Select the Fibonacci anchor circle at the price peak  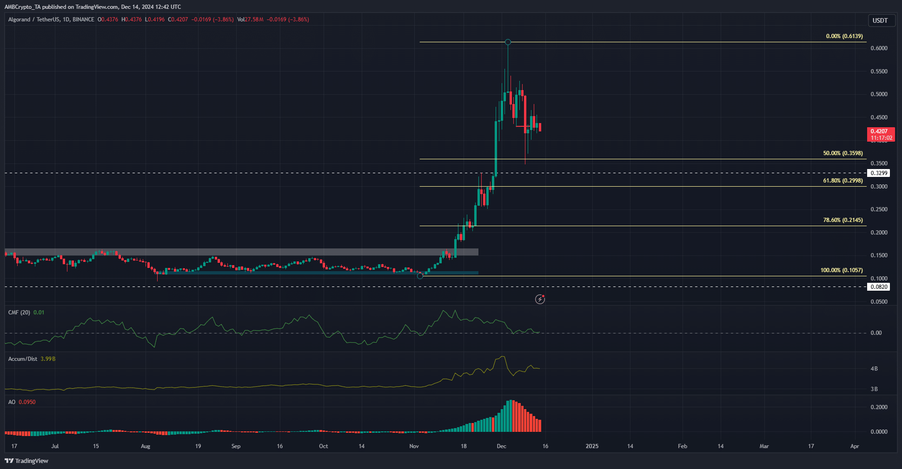click(x=508, y=42)
